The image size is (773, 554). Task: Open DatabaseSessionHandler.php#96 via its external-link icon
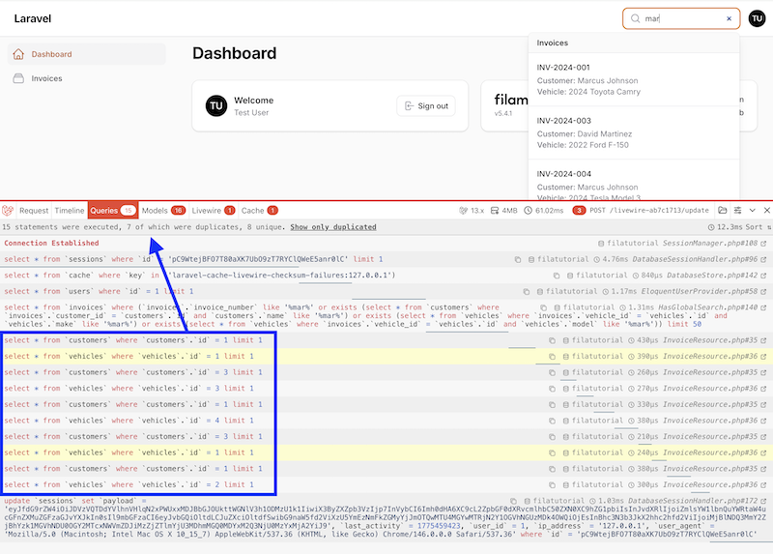pos(763,259)
